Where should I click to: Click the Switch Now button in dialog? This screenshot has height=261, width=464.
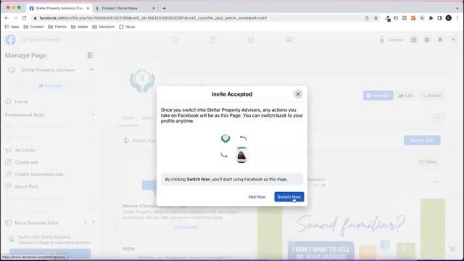289,196
